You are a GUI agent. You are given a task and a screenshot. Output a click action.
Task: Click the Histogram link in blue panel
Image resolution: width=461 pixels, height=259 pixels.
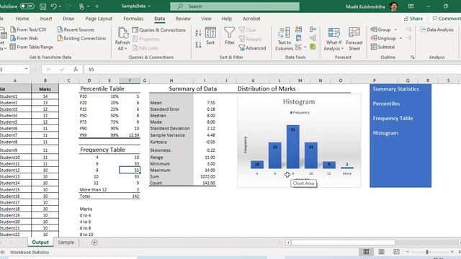(385, 133)
